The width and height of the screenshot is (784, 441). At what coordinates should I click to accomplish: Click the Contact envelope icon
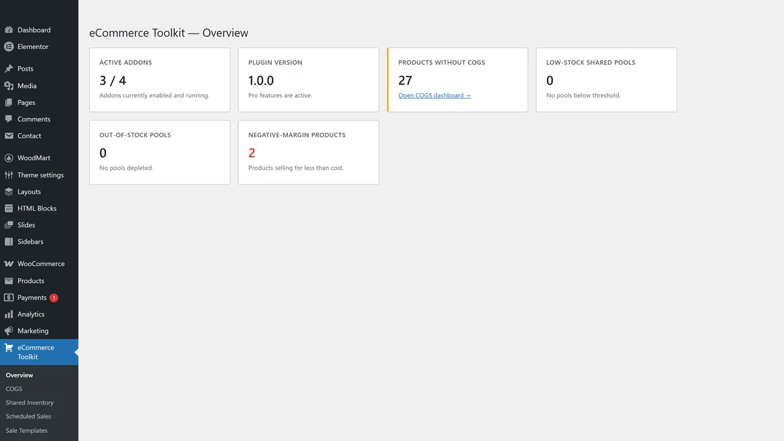click(x=9, y=136)
